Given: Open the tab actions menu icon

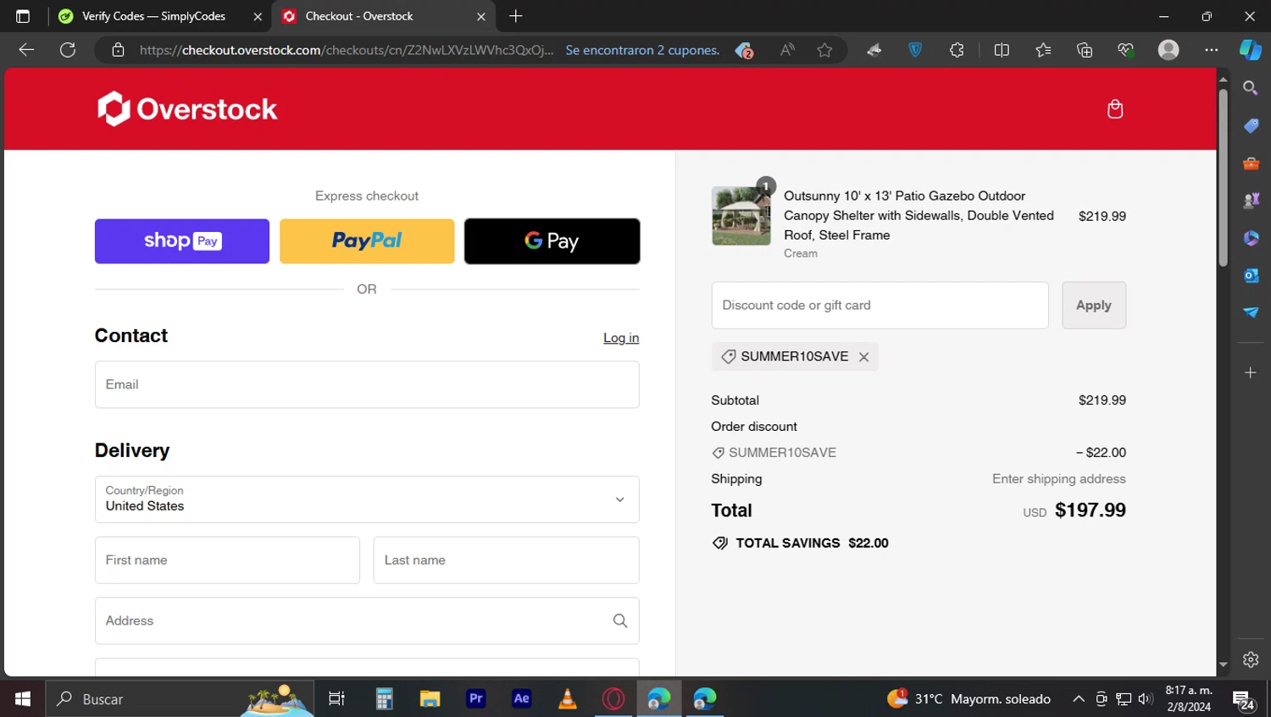Looking at the screenshot, I should [x=23, y=16].
